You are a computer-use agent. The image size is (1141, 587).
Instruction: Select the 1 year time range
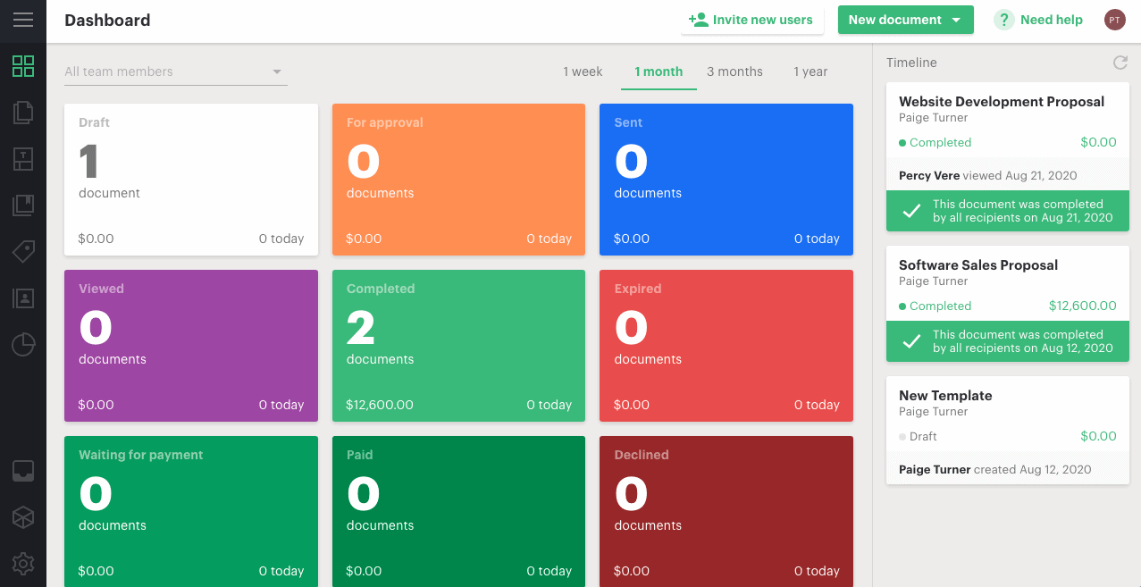click(x=810, y=71)
